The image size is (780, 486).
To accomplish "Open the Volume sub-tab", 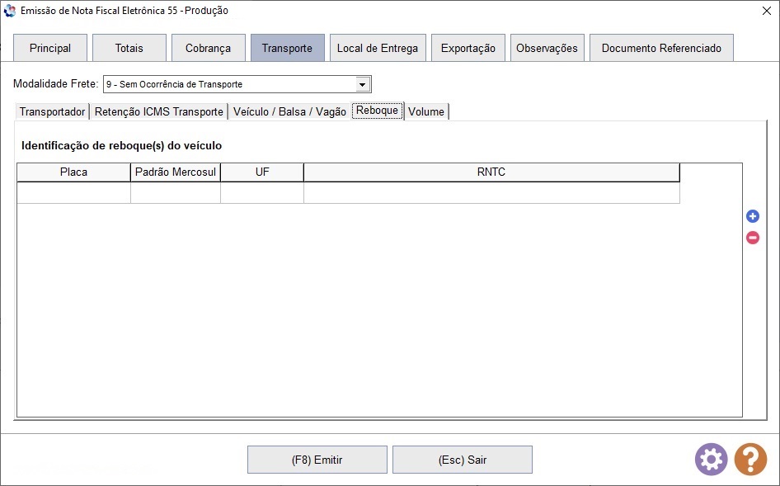I will [425, 111].
